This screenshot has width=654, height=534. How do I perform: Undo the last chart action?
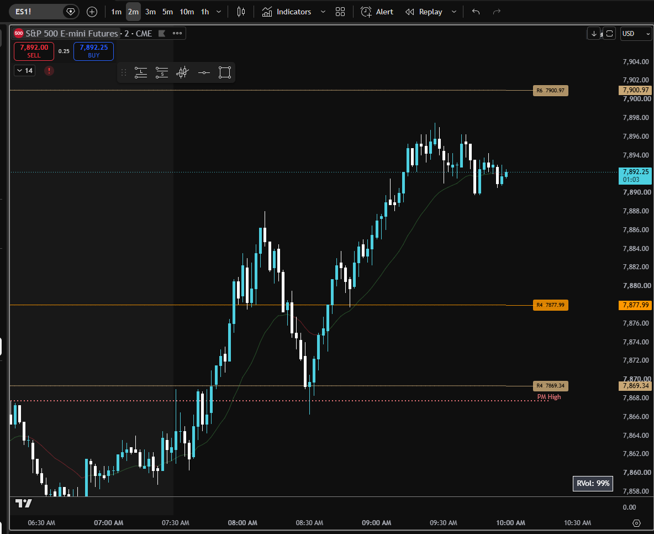point(476,12)
